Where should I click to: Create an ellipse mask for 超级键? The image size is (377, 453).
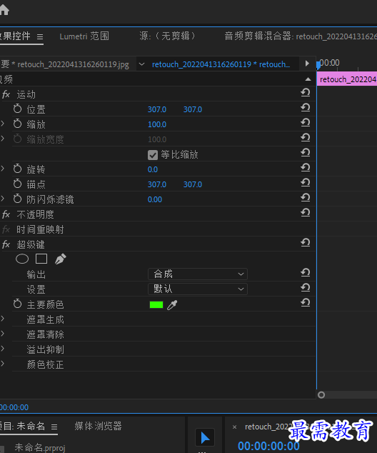point(22,259)
